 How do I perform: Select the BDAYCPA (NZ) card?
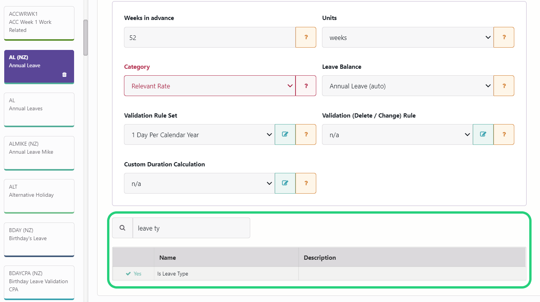(39, 283)
